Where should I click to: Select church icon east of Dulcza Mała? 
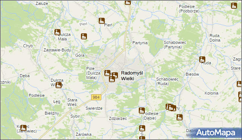[84, 36]
